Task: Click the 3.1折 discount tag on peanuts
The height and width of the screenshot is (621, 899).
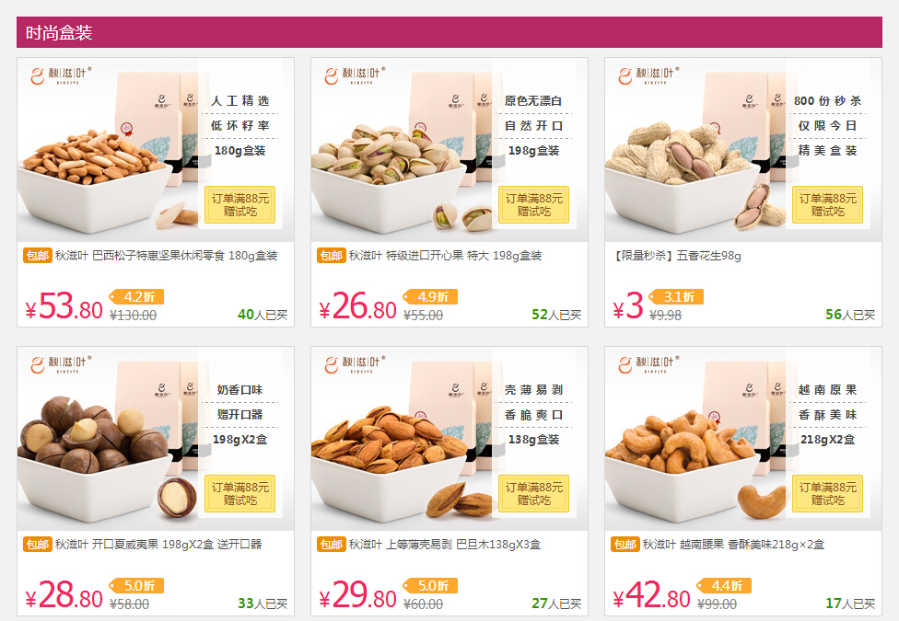Action: click(676, 297)
